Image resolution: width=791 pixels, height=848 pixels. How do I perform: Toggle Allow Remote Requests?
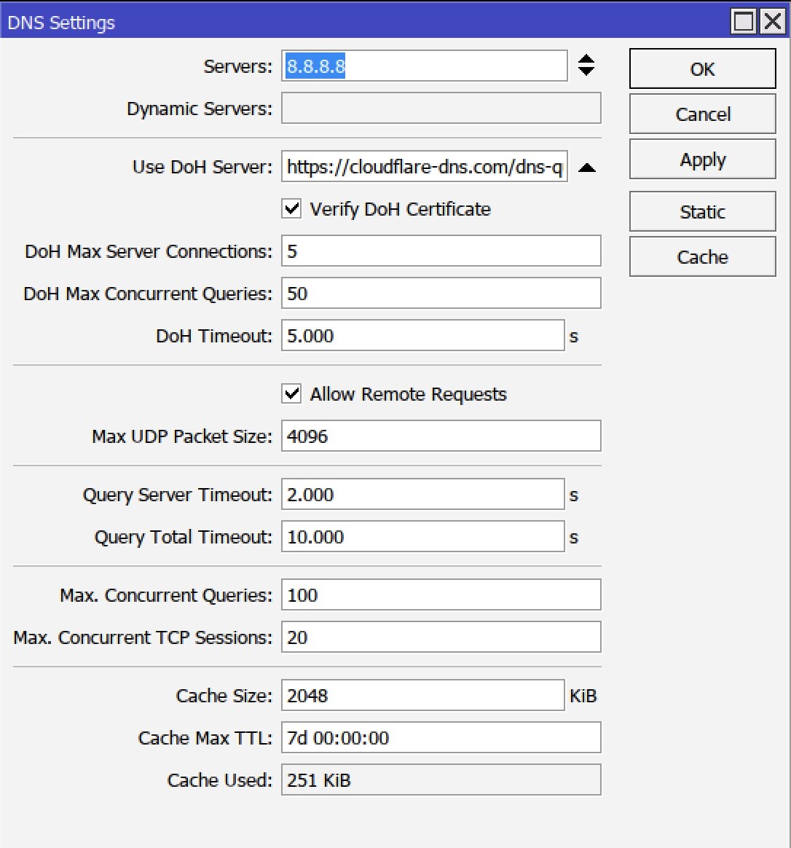click(x=291, y=393)
